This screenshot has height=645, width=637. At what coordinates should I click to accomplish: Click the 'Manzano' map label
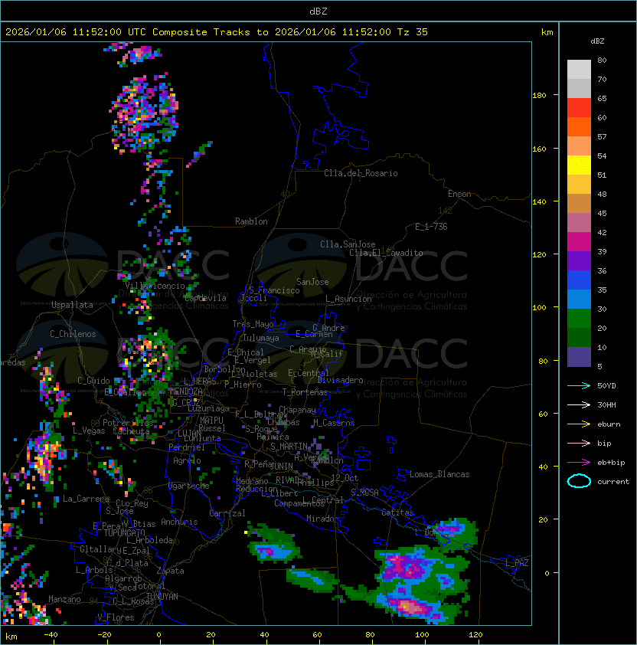tap(64, 599)
